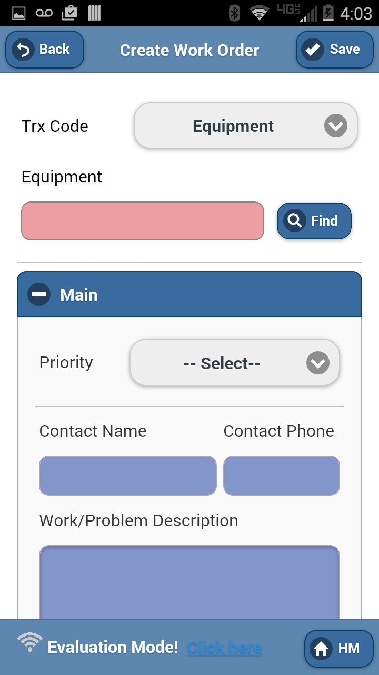The image size is (379, 675).
Task: Click the Find magnifier icon
Action: point(295,220)
